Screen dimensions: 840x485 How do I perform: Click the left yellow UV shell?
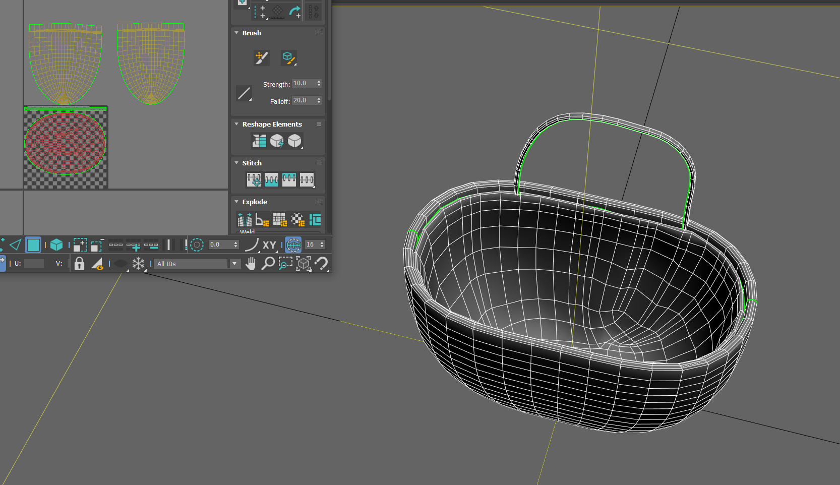65,64
